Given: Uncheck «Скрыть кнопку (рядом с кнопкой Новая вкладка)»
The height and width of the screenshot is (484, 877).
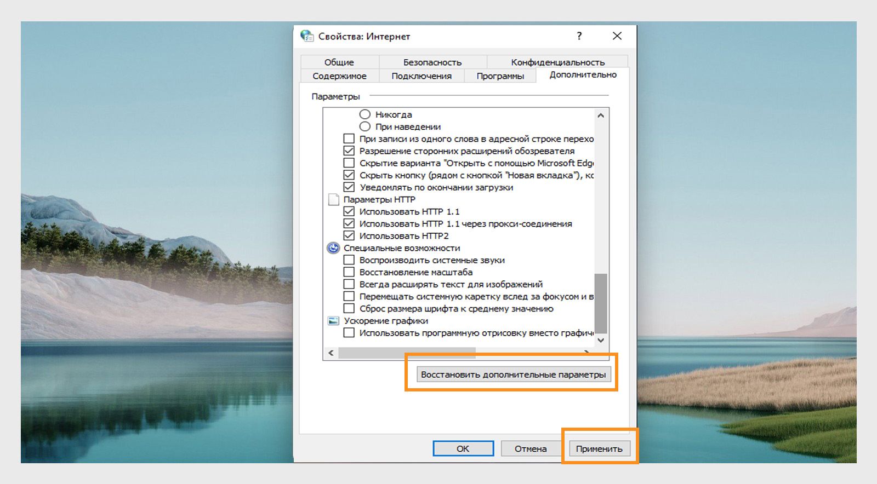Looking at the screenshot, I should tap(349, 175).
